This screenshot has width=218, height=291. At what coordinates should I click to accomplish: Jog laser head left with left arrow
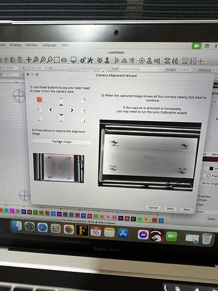(x=51, y=110)
